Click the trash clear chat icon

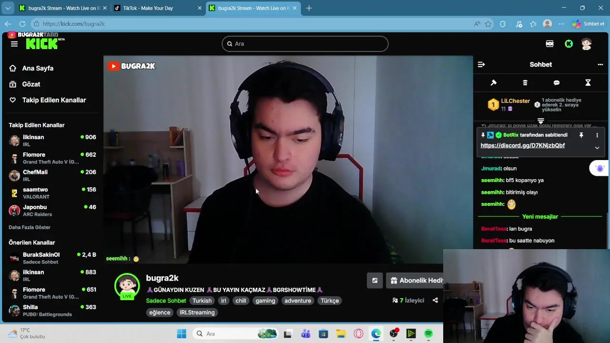(525, 82)
